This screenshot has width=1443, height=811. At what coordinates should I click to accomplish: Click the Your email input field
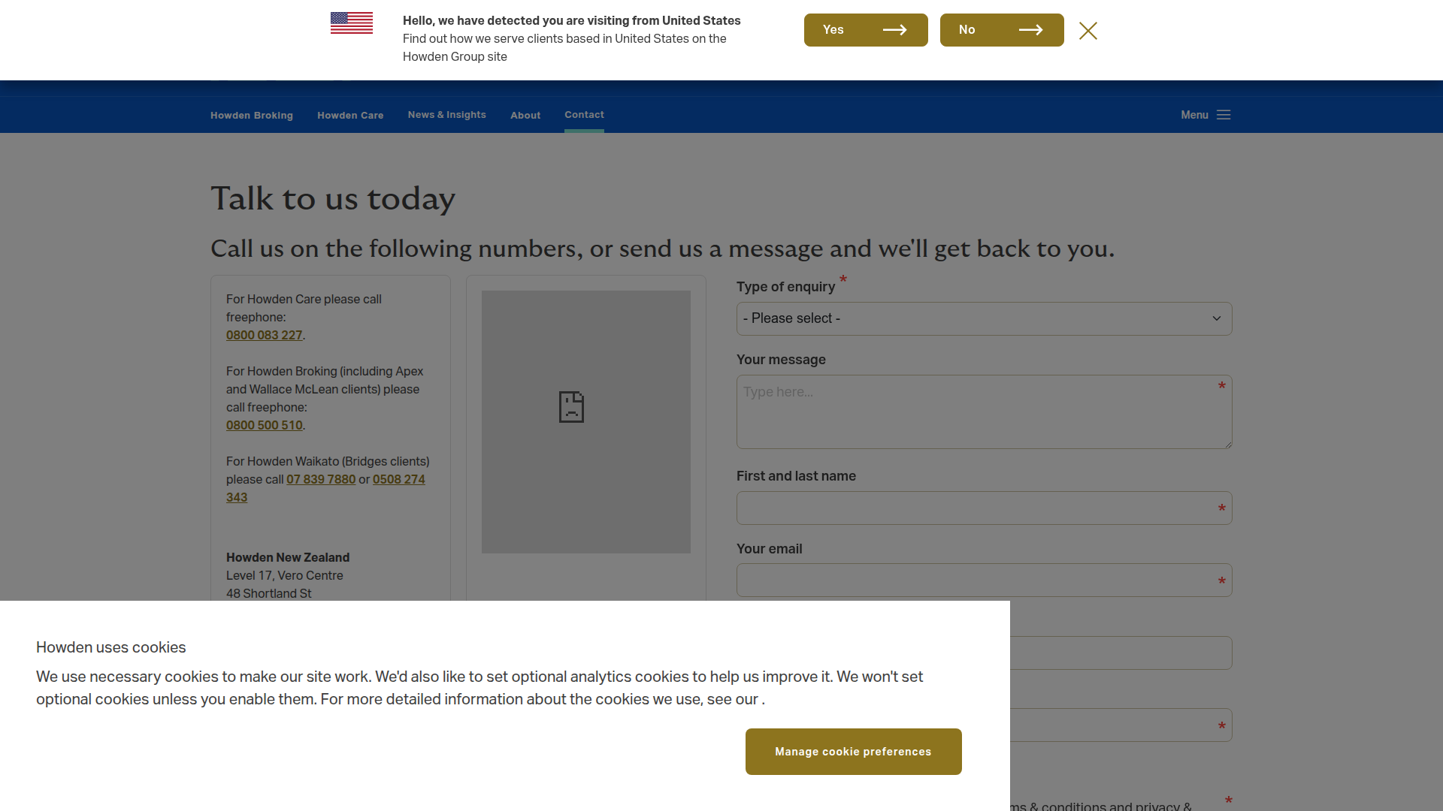984,580
